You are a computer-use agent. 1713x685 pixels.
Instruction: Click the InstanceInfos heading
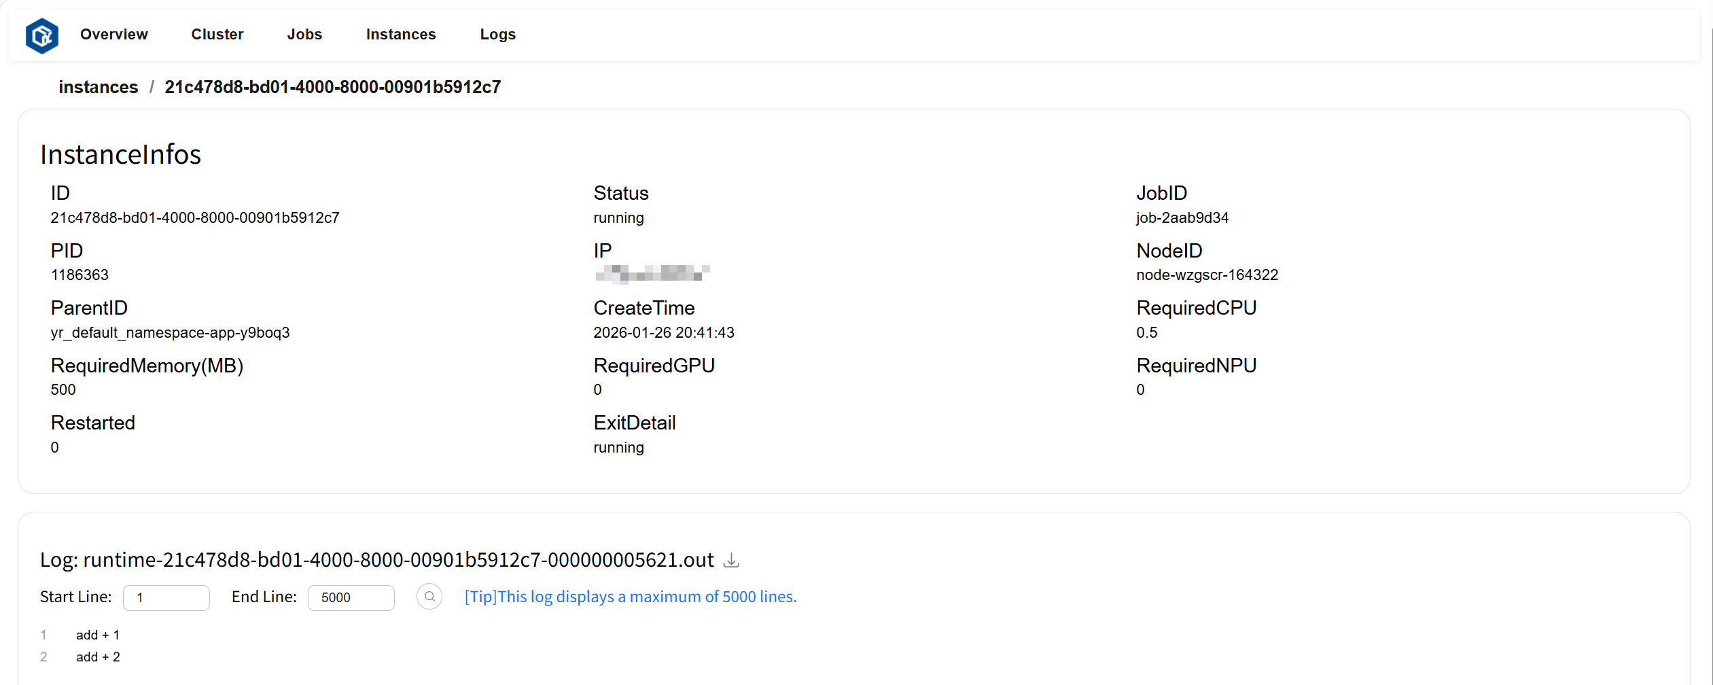pyautogui.click(x=120, y=154)
